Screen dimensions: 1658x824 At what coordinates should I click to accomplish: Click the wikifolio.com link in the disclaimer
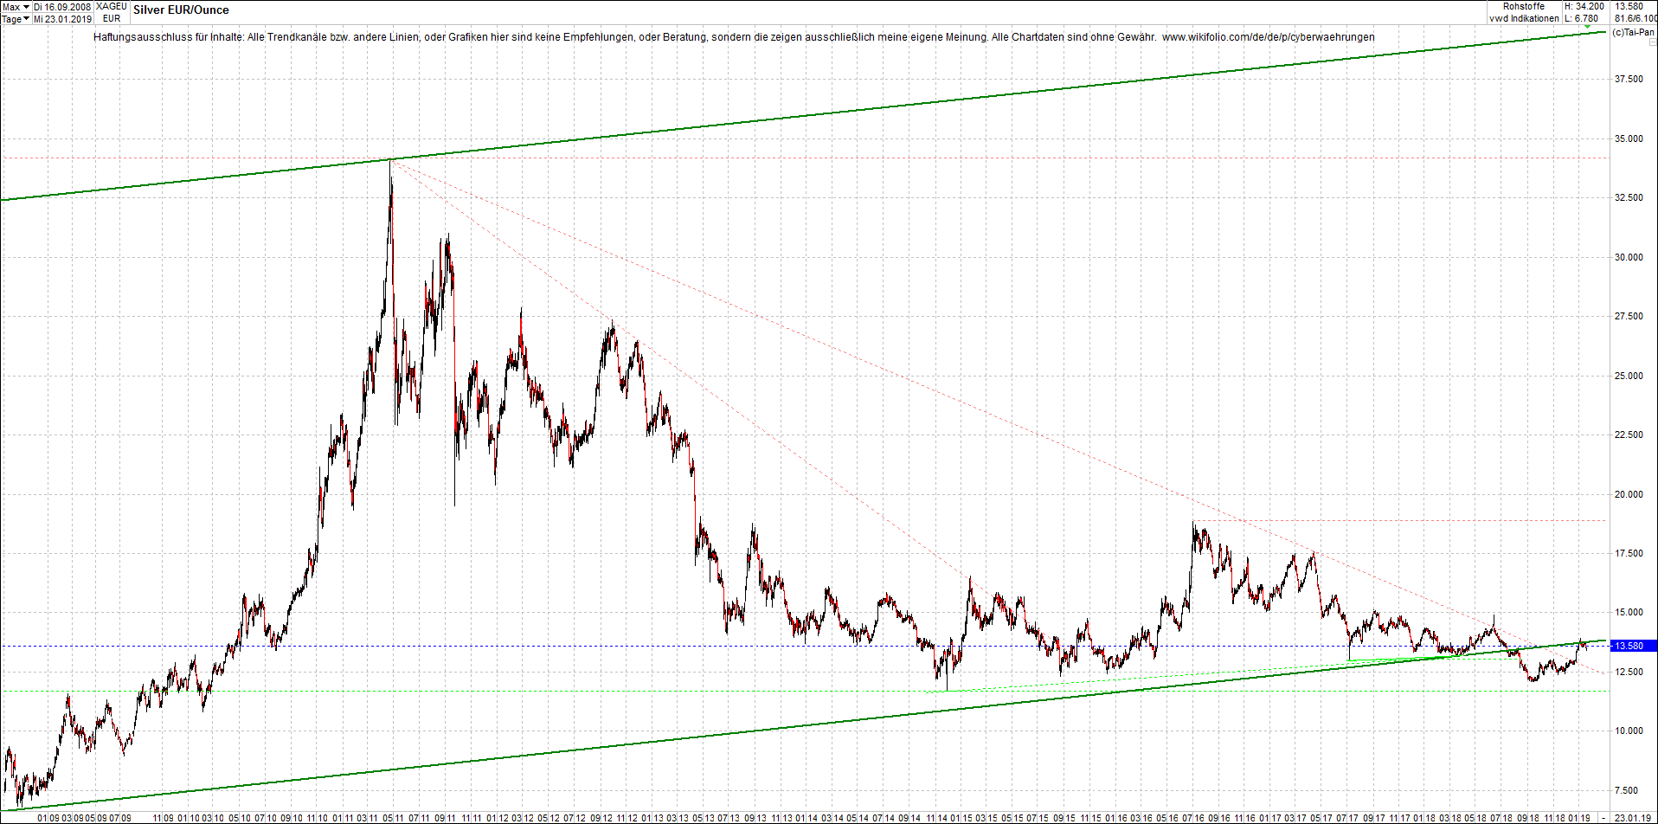click(x=1268, y=37)
